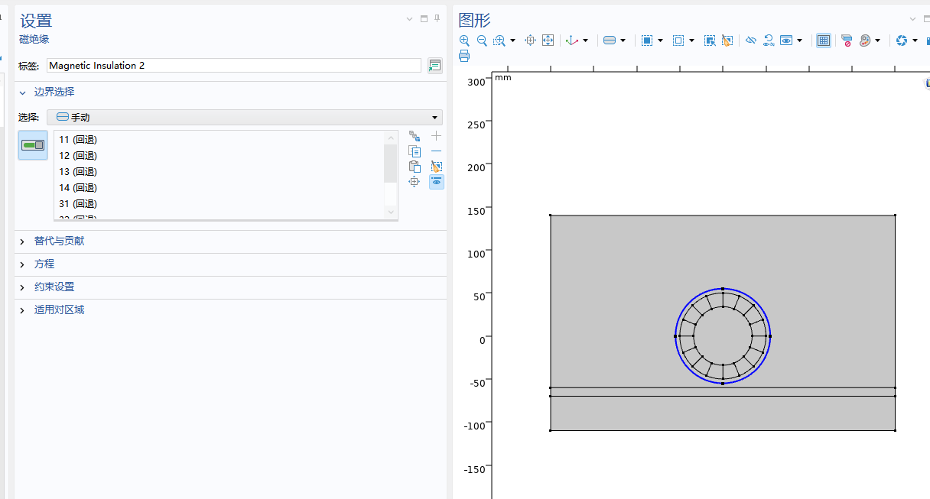Screen dimensions: 930x499
Task: Open snapshot dropdown arrow
Action: click(915, 41)
